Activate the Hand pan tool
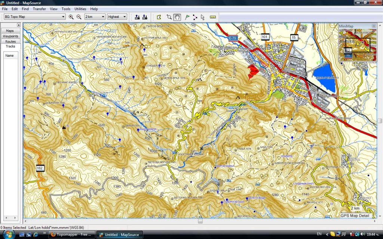Screen dimensions: 383x239 pos(177,17)
